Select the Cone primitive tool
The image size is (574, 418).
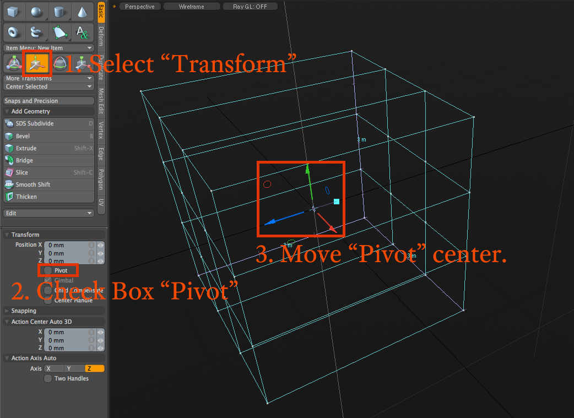click(x=83, y=11)
